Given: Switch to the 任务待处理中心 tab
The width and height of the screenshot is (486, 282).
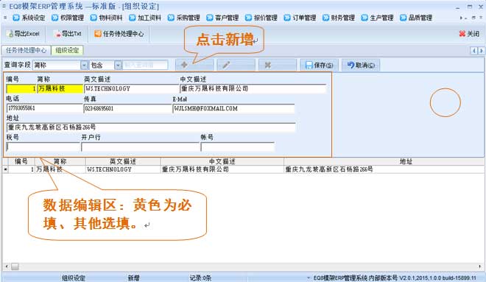Looking at the screenshot, I should 26,50.
